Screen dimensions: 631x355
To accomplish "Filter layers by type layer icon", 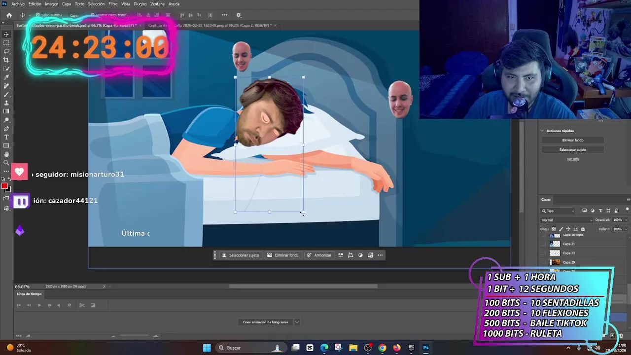I will pyautogui.click(x=600, y=211).
